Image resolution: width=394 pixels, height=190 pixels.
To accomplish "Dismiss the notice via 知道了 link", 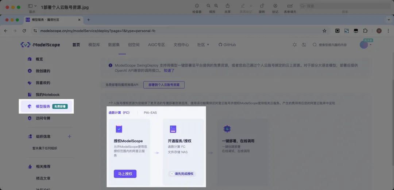I will tap(169, 71).
